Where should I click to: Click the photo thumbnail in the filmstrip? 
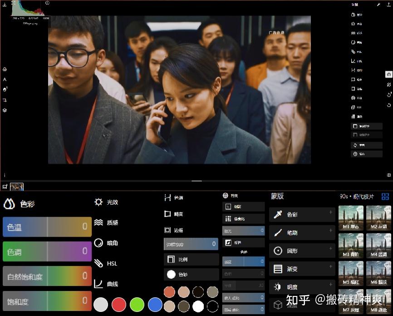[x=17, y=187]
